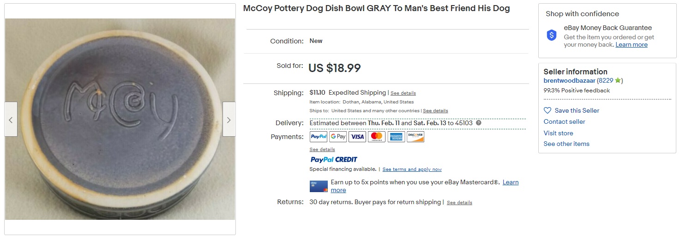Click See other items link
The height and width of the screenshot is (236, 680).
[x=566, y=144]
